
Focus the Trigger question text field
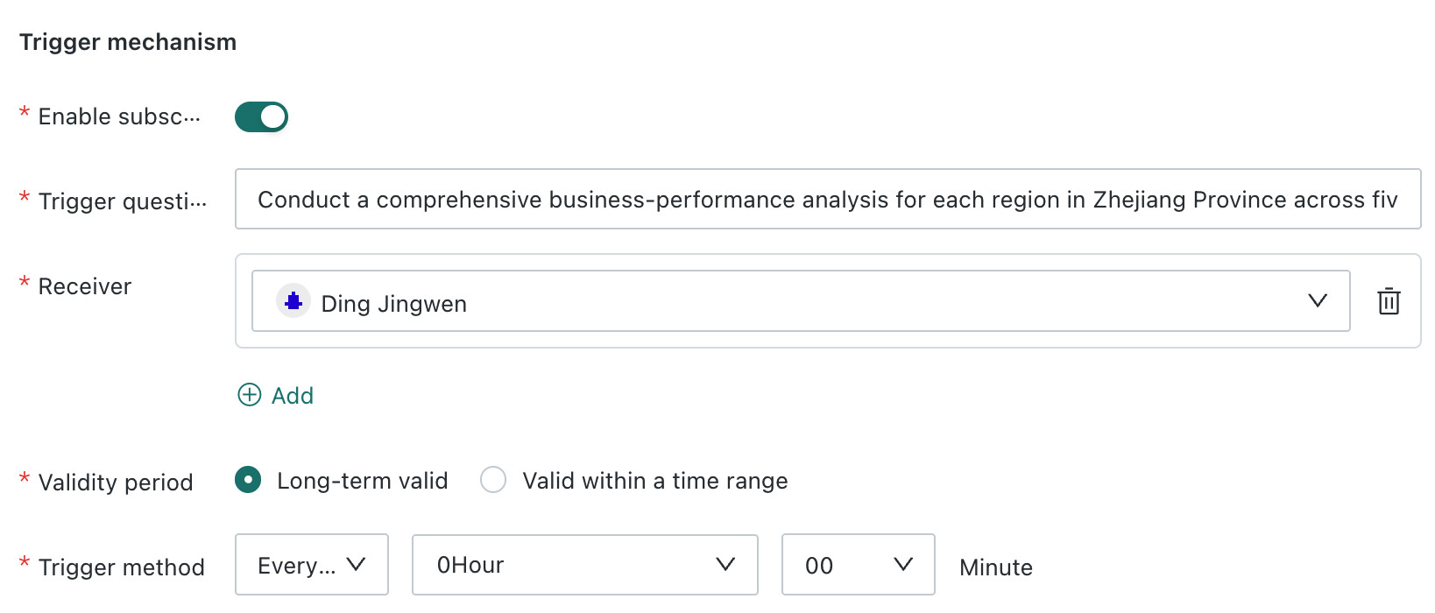pos(828,200)
